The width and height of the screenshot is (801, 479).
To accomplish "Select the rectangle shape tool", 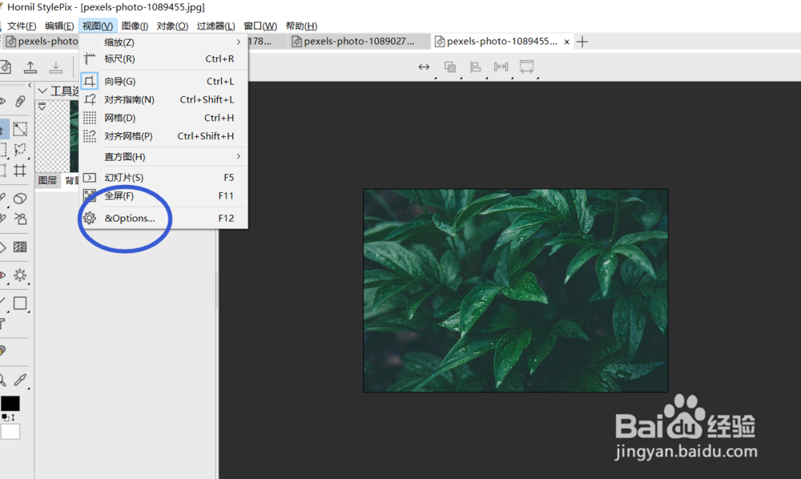I will [20, 304].
